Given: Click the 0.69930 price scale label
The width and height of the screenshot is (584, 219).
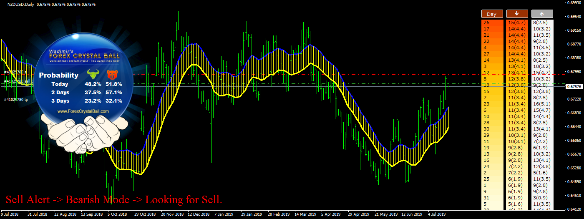Looking at the screenshot, I should point(574,3).
